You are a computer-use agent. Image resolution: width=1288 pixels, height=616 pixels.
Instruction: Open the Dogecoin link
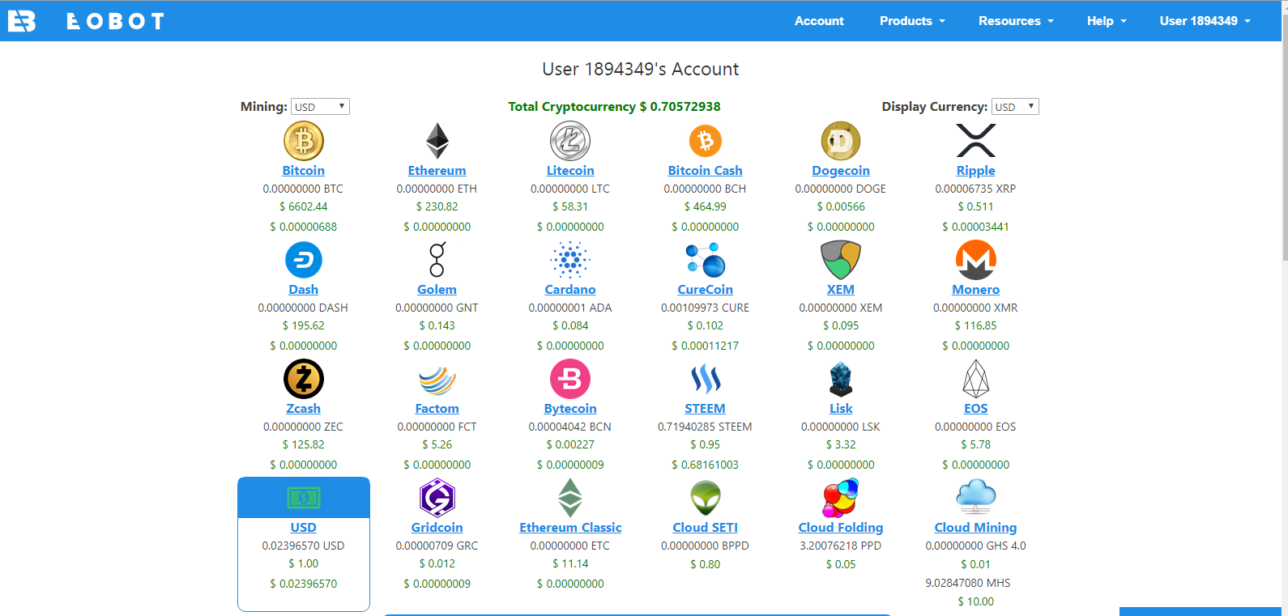(x=841, y=171)
